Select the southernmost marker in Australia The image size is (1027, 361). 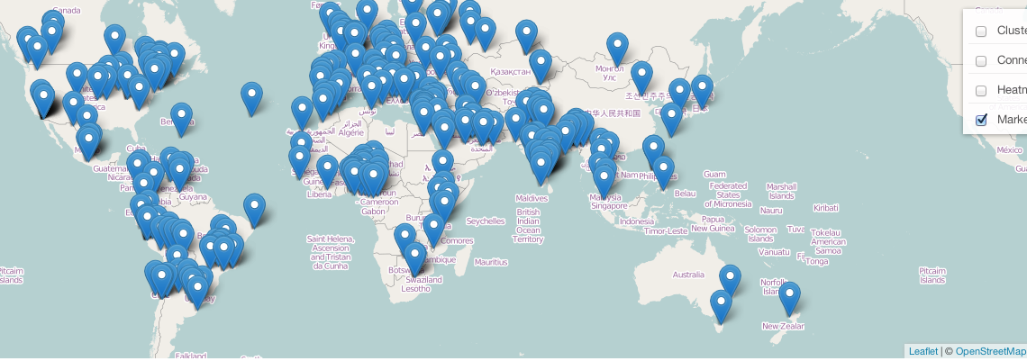pos(721,304)
